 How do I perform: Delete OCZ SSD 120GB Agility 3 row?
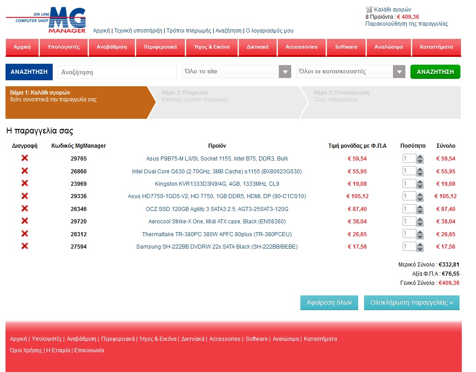pos(25,208)
